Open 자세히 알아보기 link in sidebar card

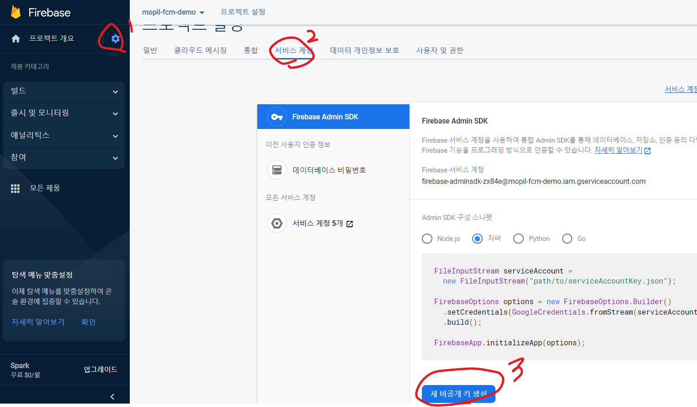coord(38,322)
